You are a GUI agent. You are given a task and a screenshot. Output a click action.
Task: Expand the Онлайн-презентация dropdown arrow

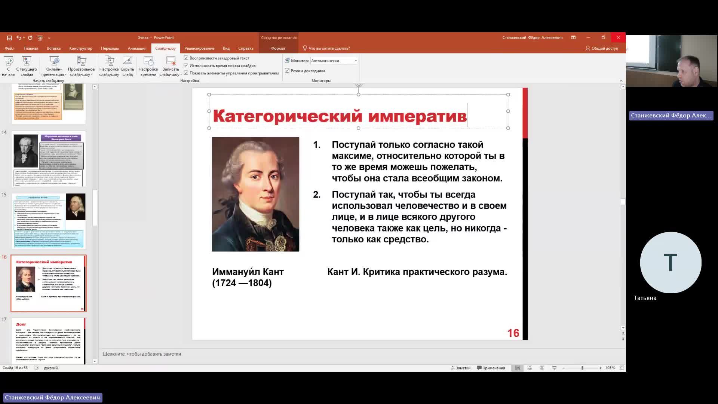coord(65,75)
